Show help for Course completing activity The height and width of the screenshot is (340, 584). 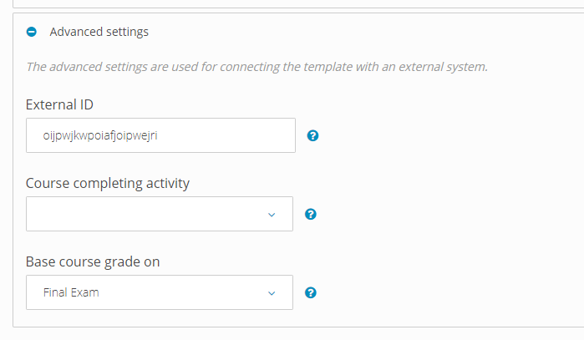click(311, 214)
